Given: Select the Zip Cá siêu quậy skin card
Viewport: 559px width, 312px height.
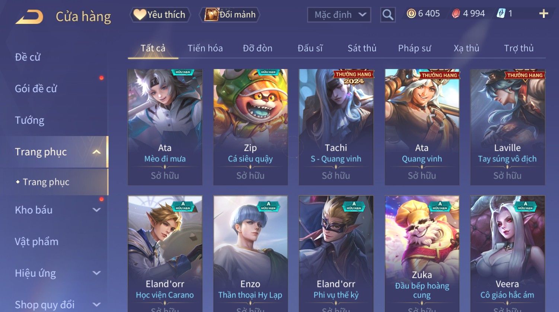Looking at the screenshot, I should [x=250, y=127].
